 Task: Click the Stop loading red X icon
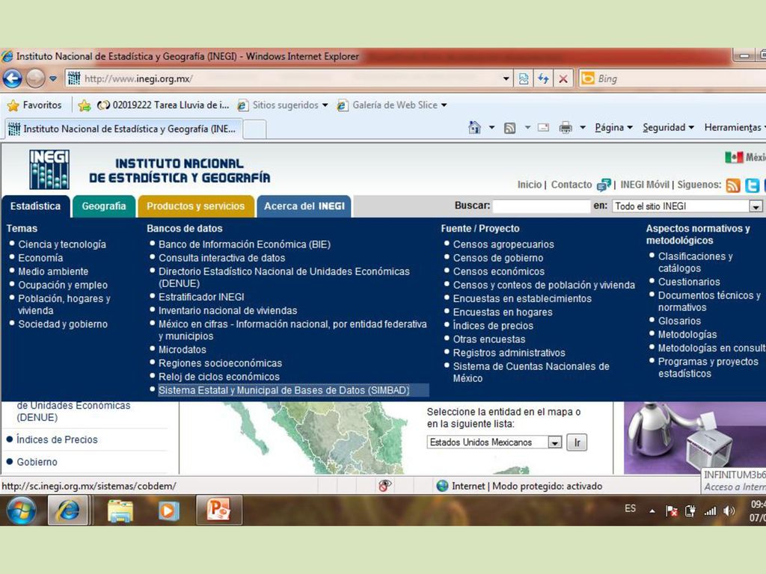point(563,78)
